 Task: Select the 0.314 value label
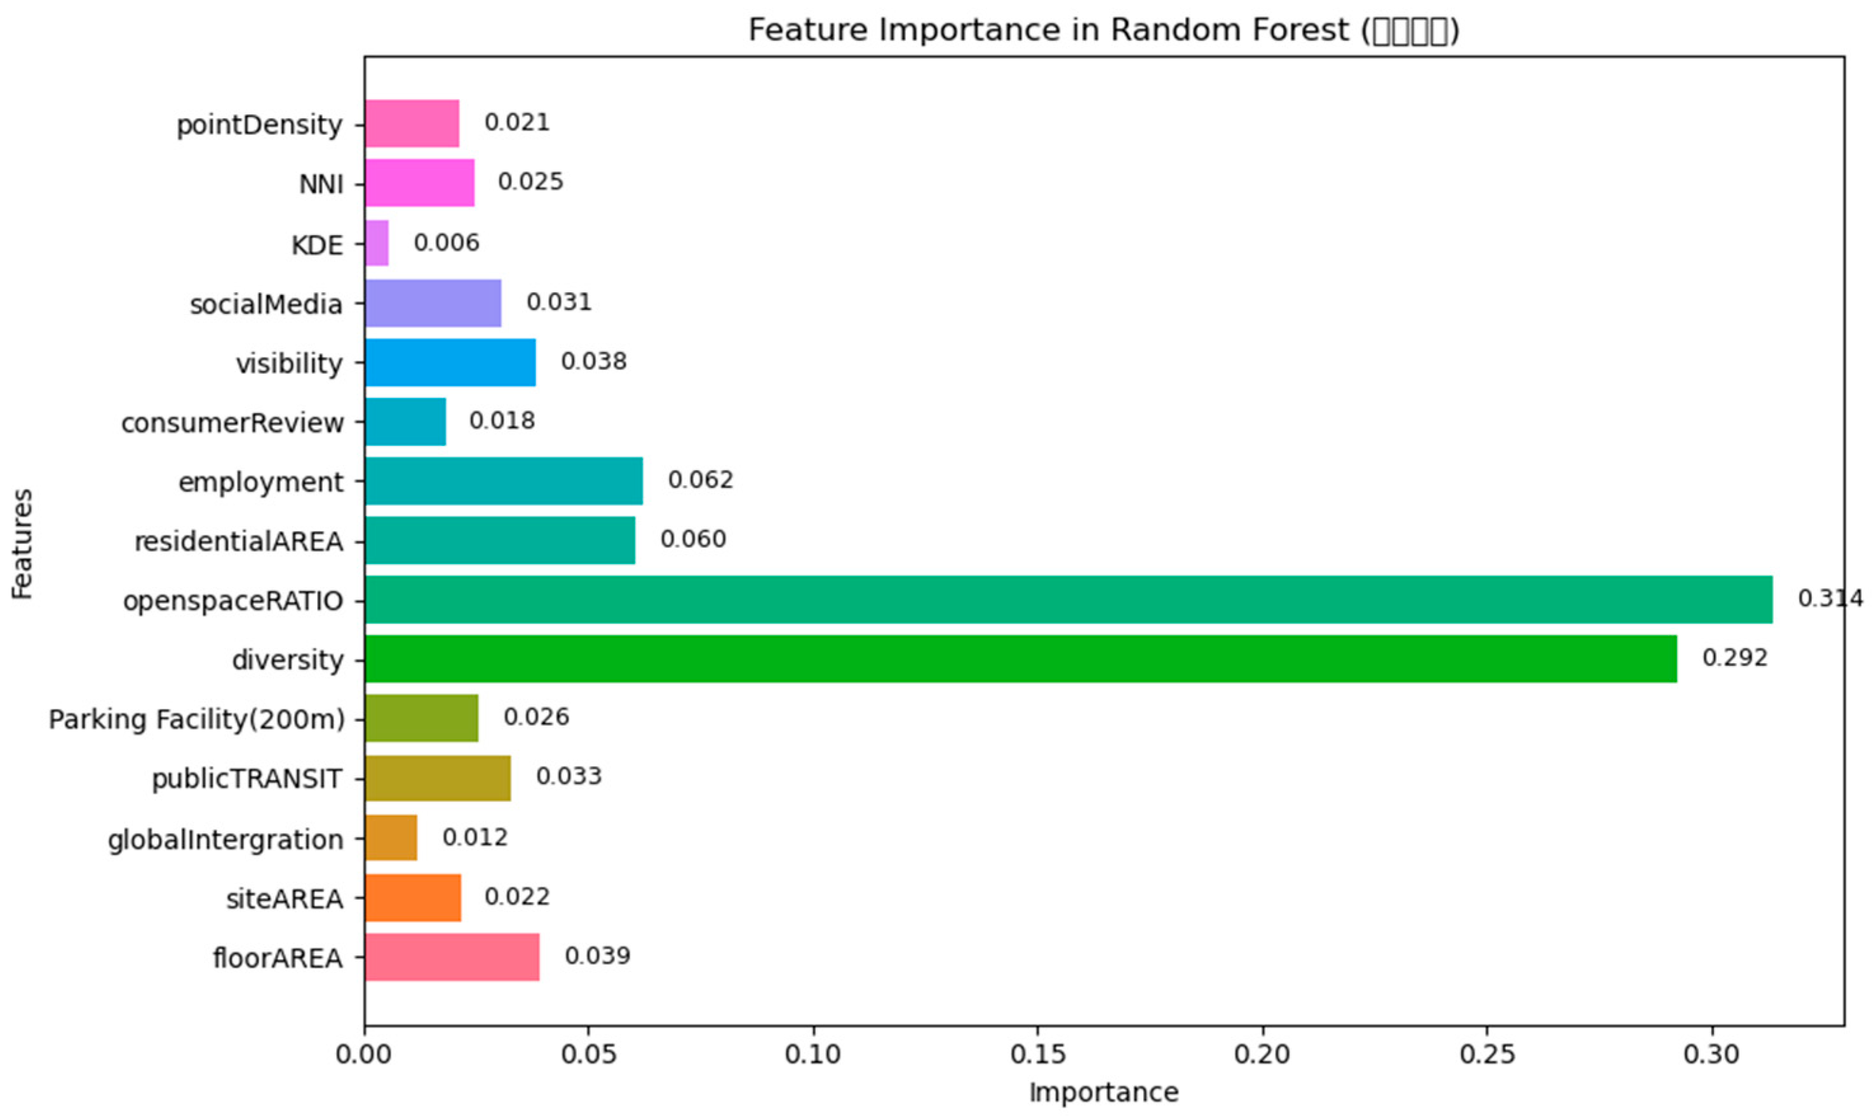click(1831, 598)
